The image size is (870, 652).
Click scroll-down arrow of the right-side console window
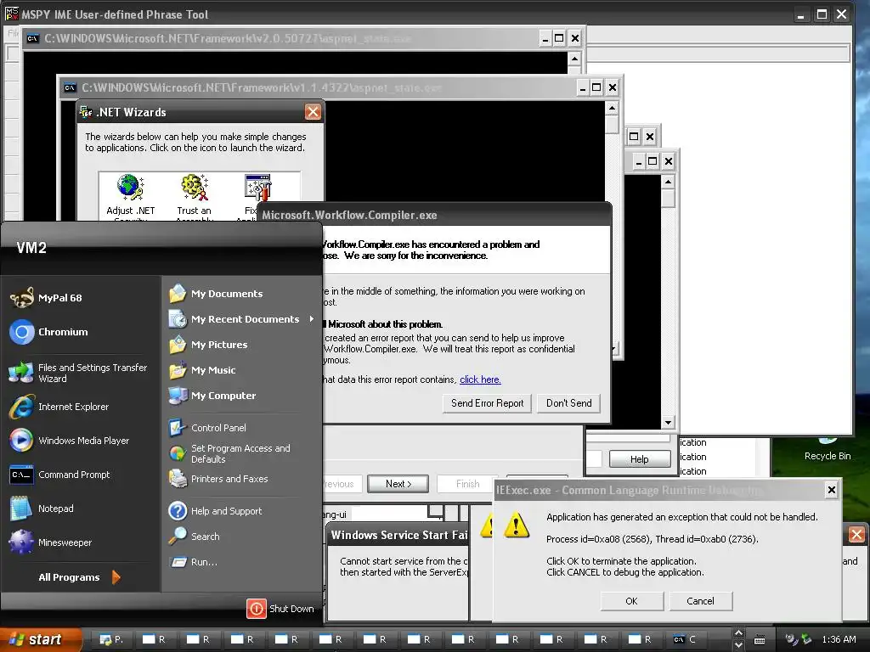click(x=668, y=423)
